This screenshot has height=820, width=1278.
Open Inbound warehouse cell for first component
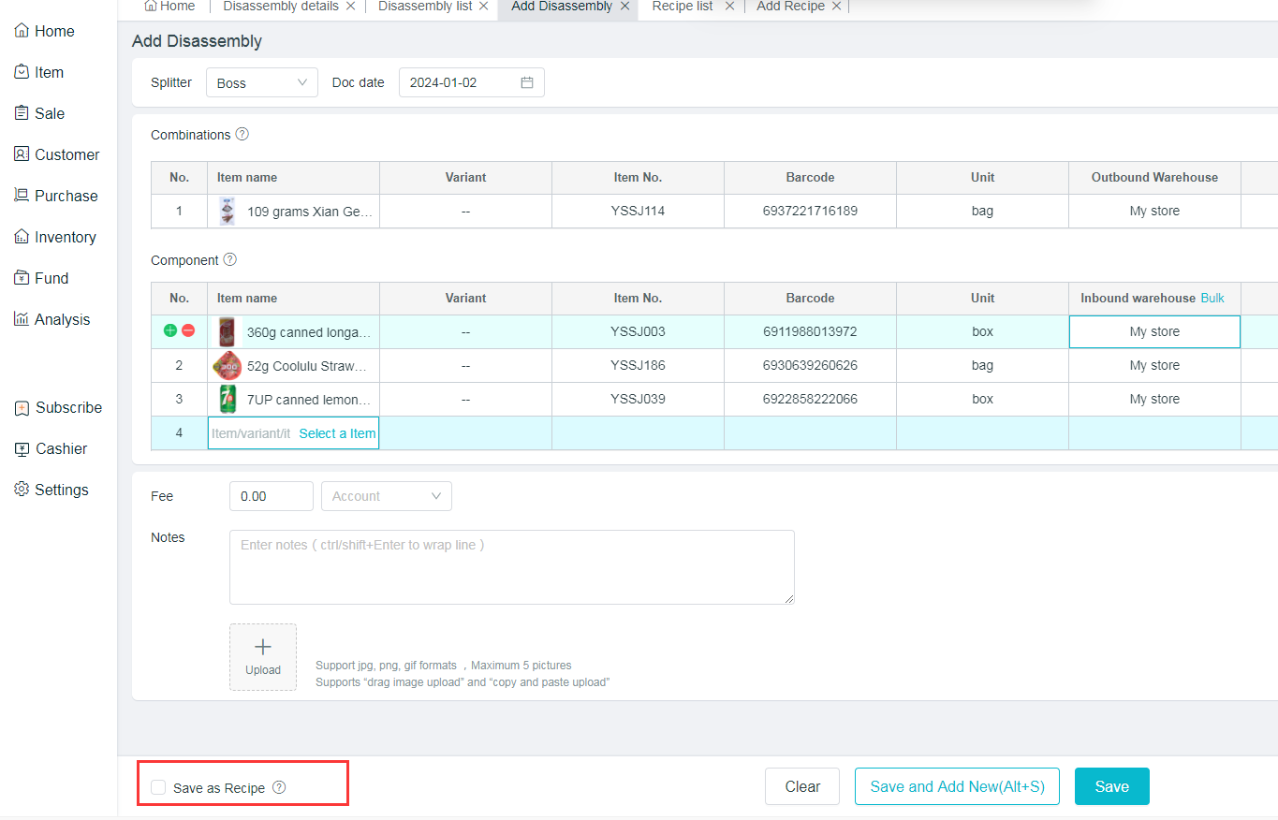1153,331
